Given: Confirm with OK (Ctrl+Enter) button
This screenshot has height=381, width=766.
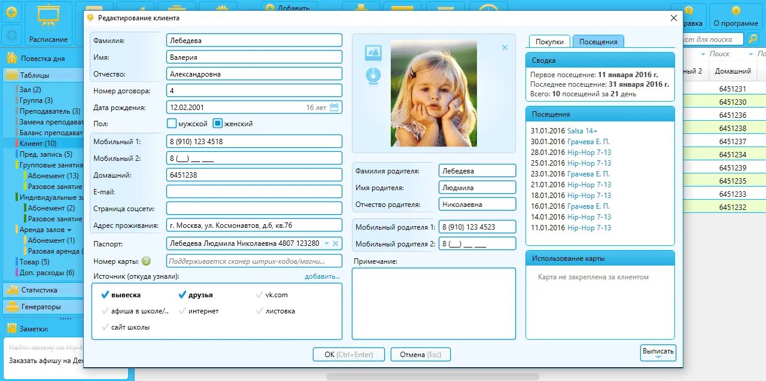Looking at the screenshot, I should [x=348, y=355].
